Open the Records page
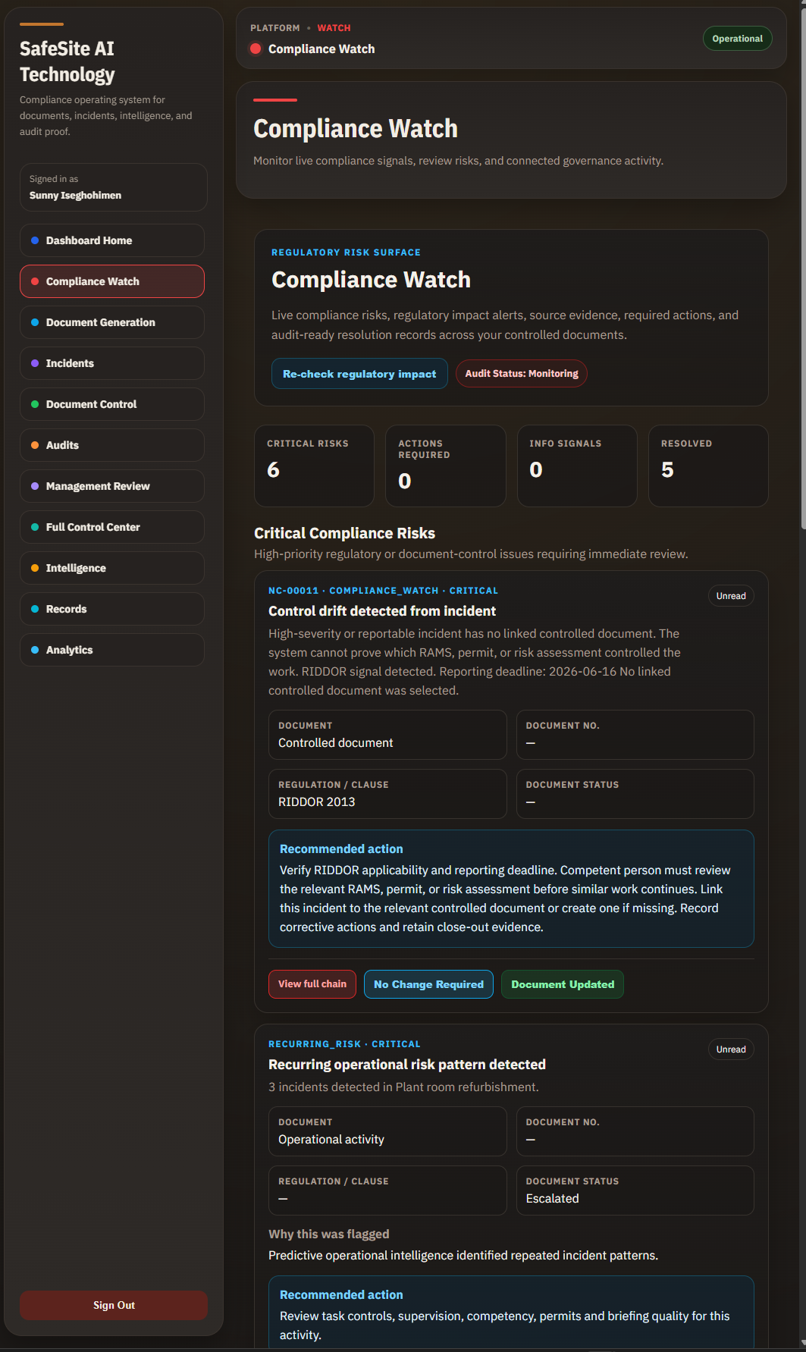The width and height of the screenshot is (806, 1352). point(112,609)
